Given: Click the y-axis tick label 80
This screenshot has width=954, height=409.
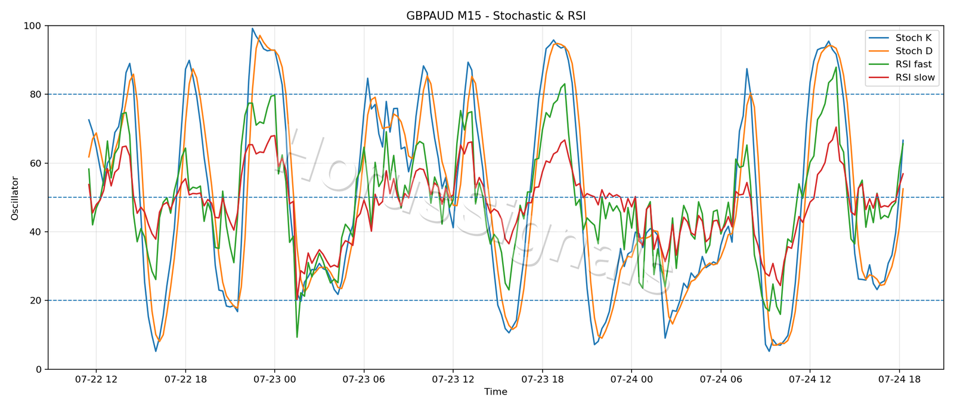Looking at the screenshot, I should pos(36,94).
